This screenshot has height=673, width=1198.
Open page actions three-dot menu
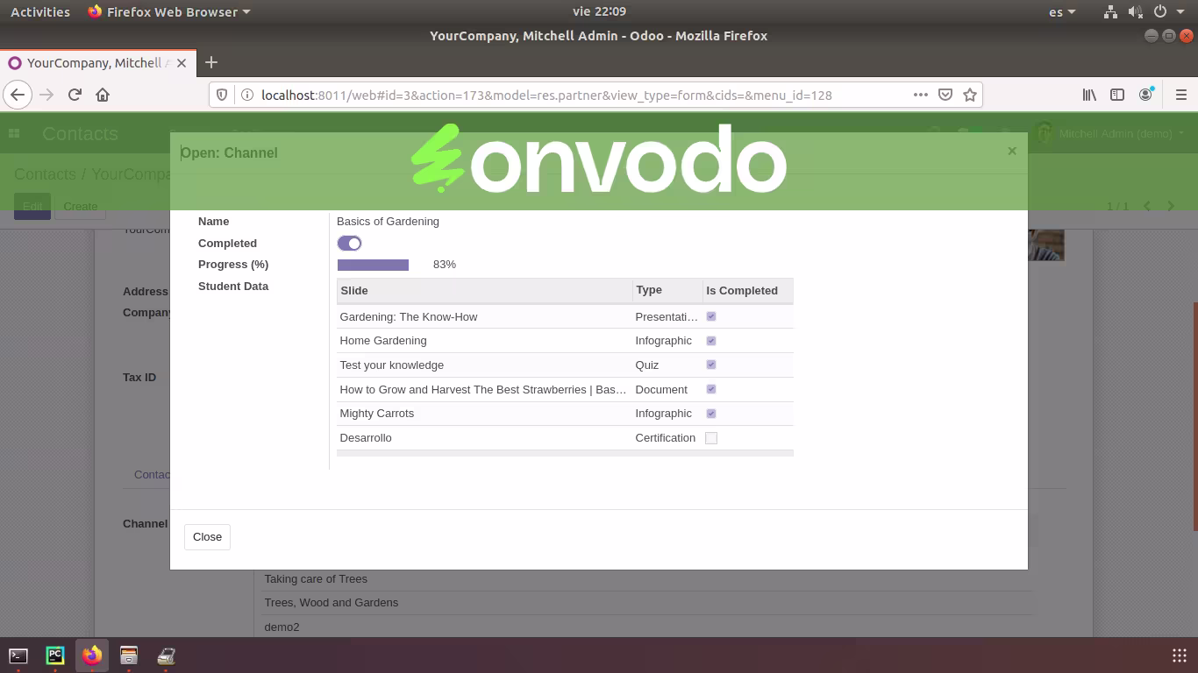920,95
